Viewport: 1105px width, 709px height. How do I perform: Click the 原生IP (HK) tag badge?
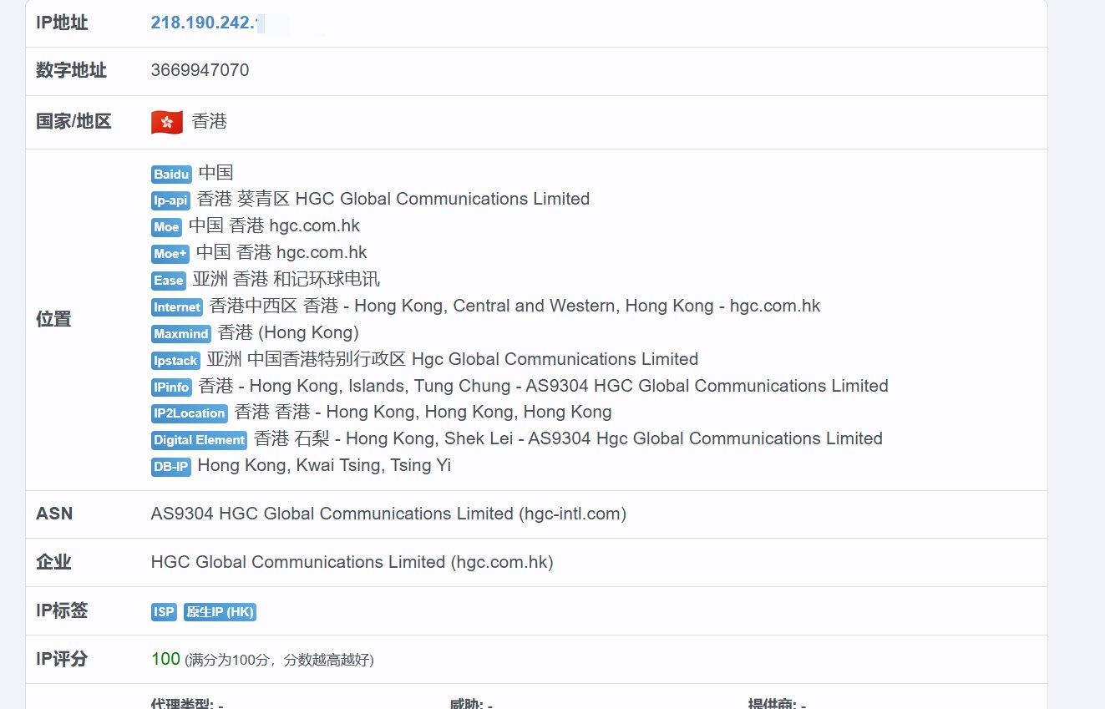point(220,612)
